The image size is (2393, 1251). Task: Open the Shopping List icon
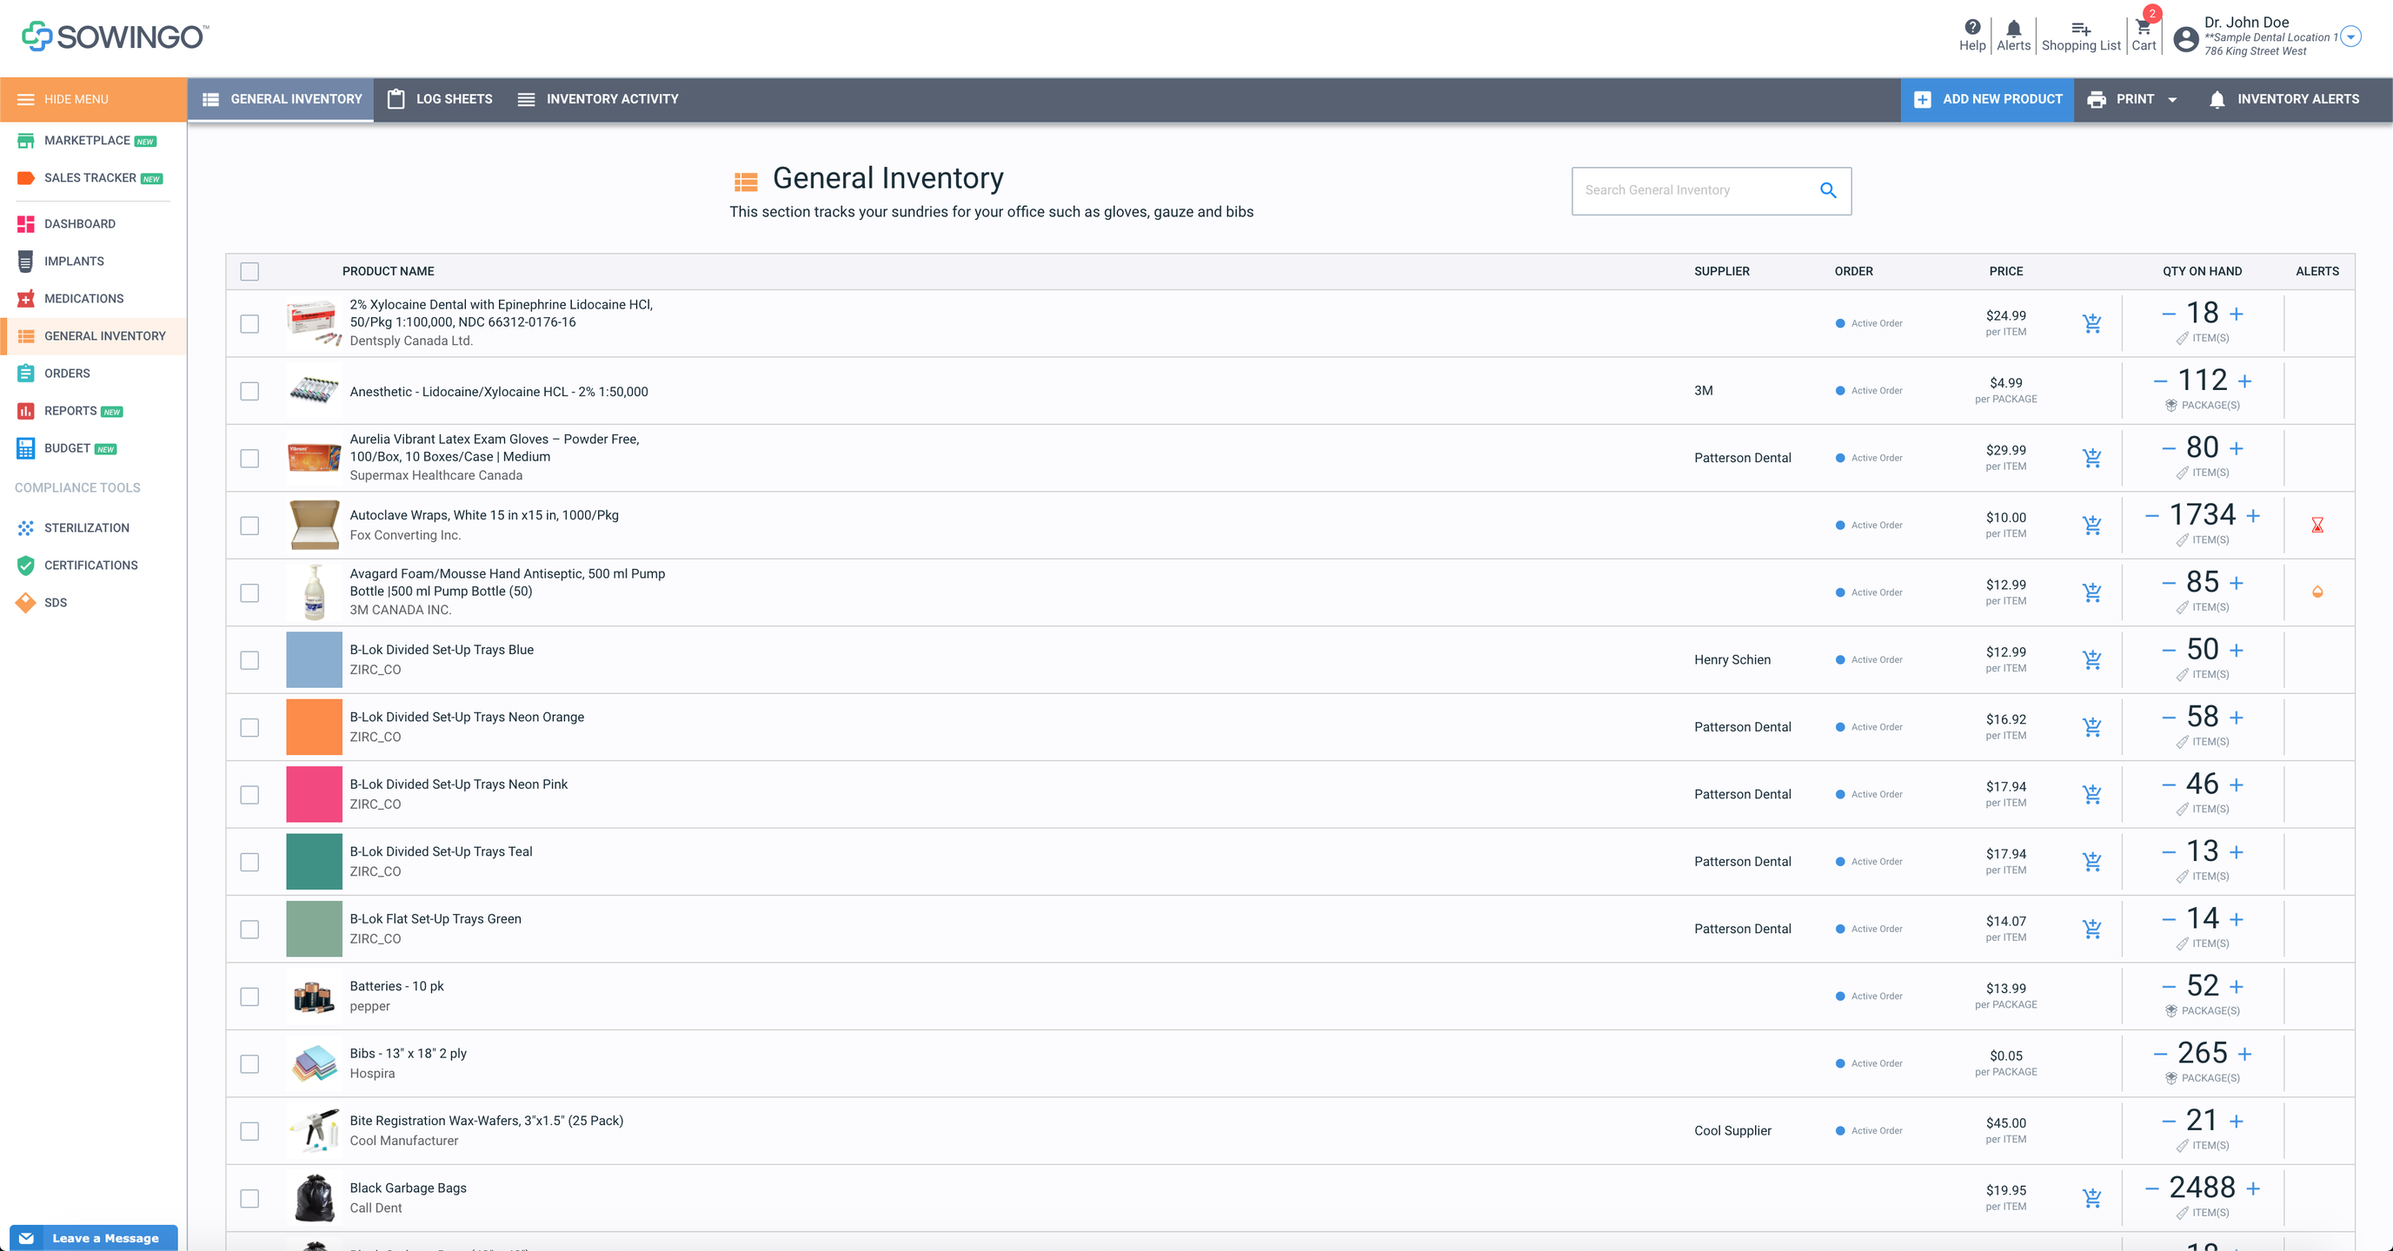(2080, 36)
